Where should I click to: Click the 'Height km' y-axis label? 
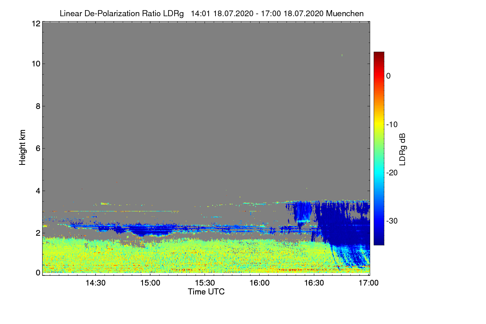pos(22,147)
